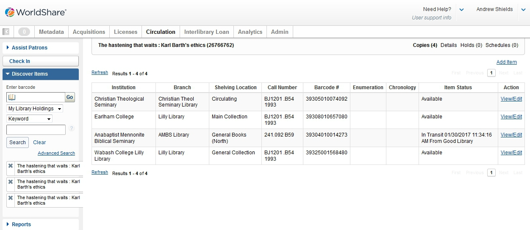Remove the first saved title in sidebar
This screenshot has width=530, height=230.
pos(11,166)
